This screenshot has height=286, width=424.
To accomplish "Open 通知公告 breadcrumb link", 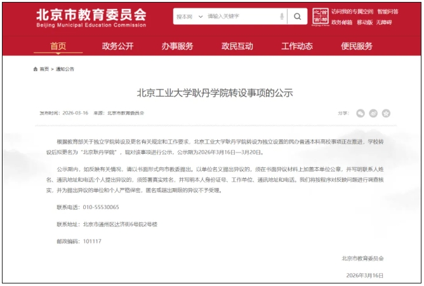I will tap(65, 69).
